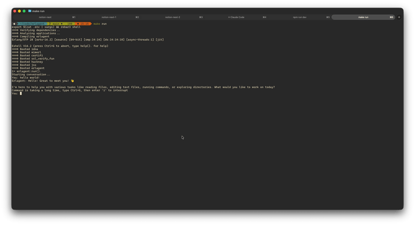415x225 pixels.
Task: Switch to the notion-next-1 tab
Action: pyautogui.click(x=109, y=17)
